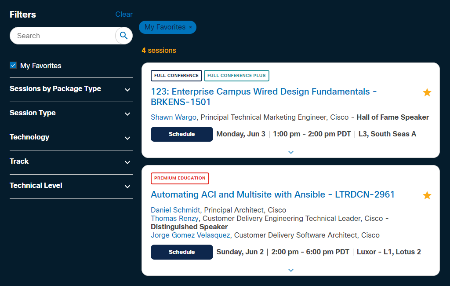Expand the Technical Level filter
450x286 pixels.
click(71, 186)
